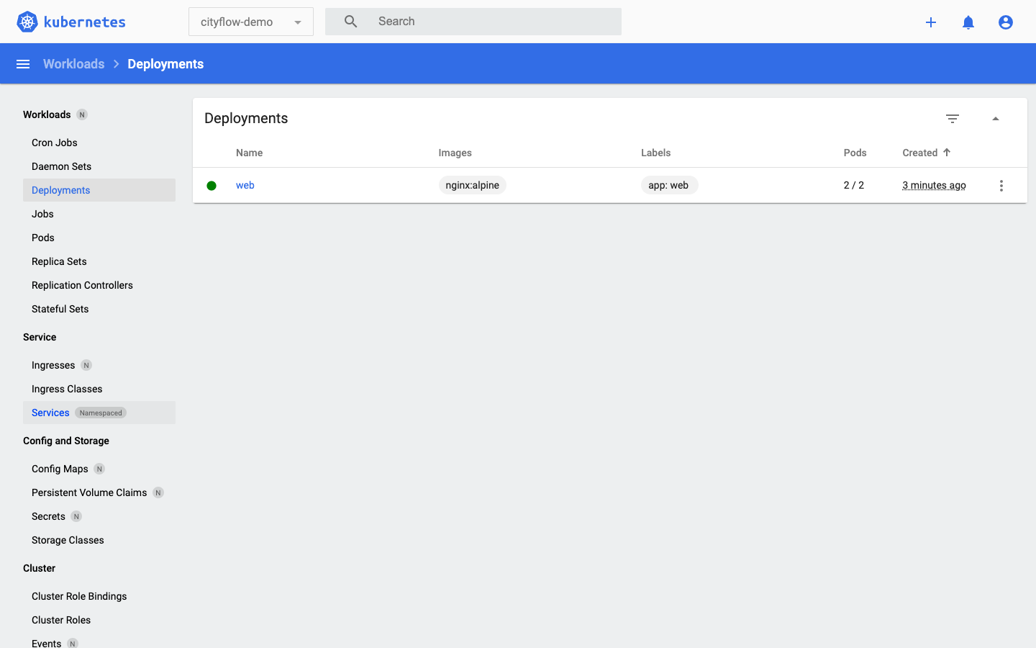
Task: Open actions menu for web deployment
Action: pos(1001,186)
